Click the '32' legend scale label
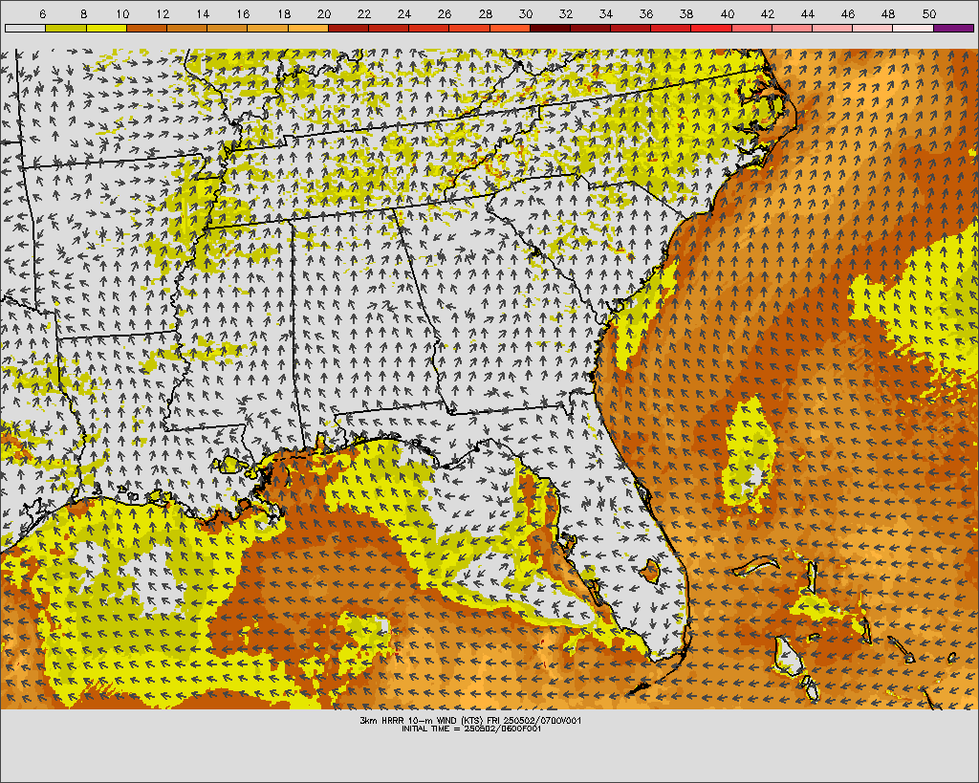Viewport: 979px width, 783px height. tap(566, 13)
